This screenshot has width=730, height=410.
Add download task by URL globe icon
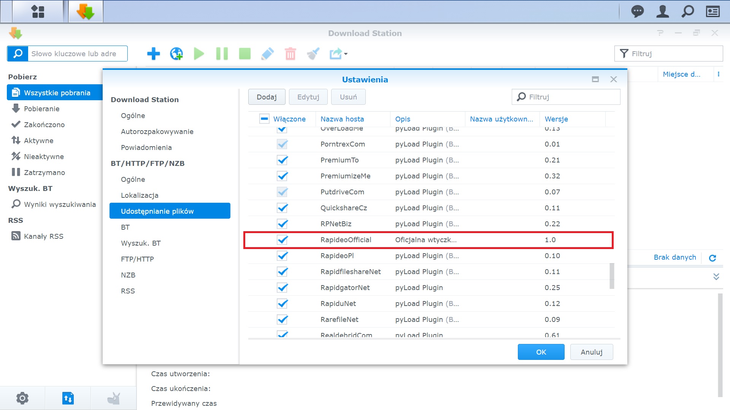click(x=176, y=54)
